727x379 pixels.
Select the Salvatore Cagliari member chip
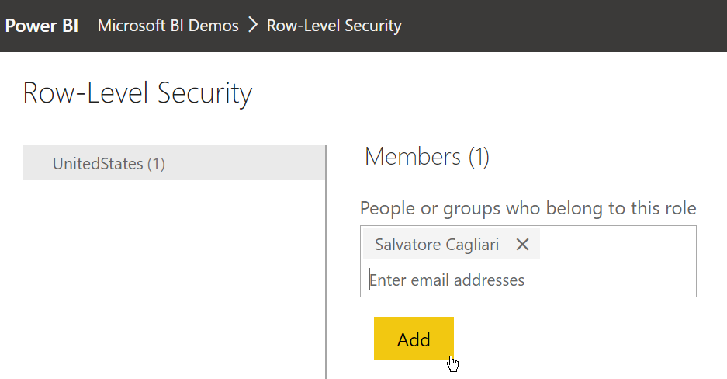click(451, 244)
